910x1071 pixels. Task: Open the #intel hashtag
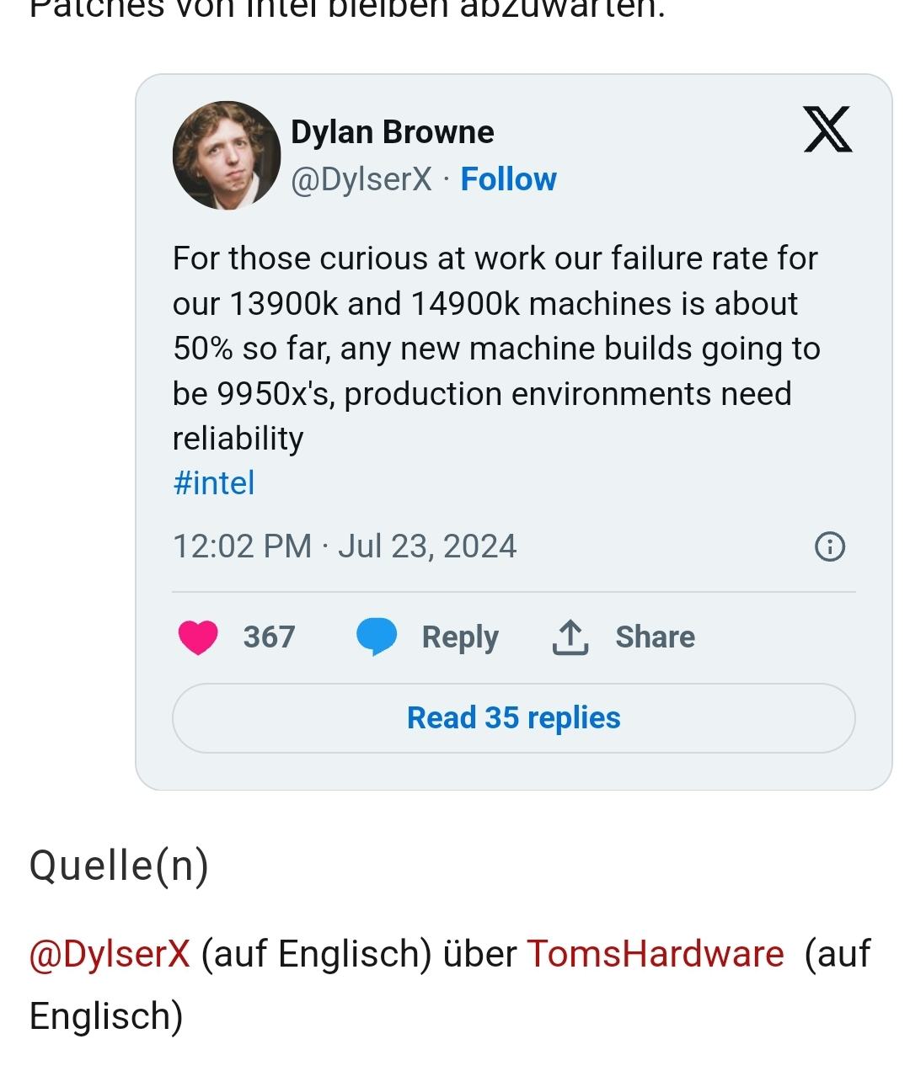pos(213,483)
